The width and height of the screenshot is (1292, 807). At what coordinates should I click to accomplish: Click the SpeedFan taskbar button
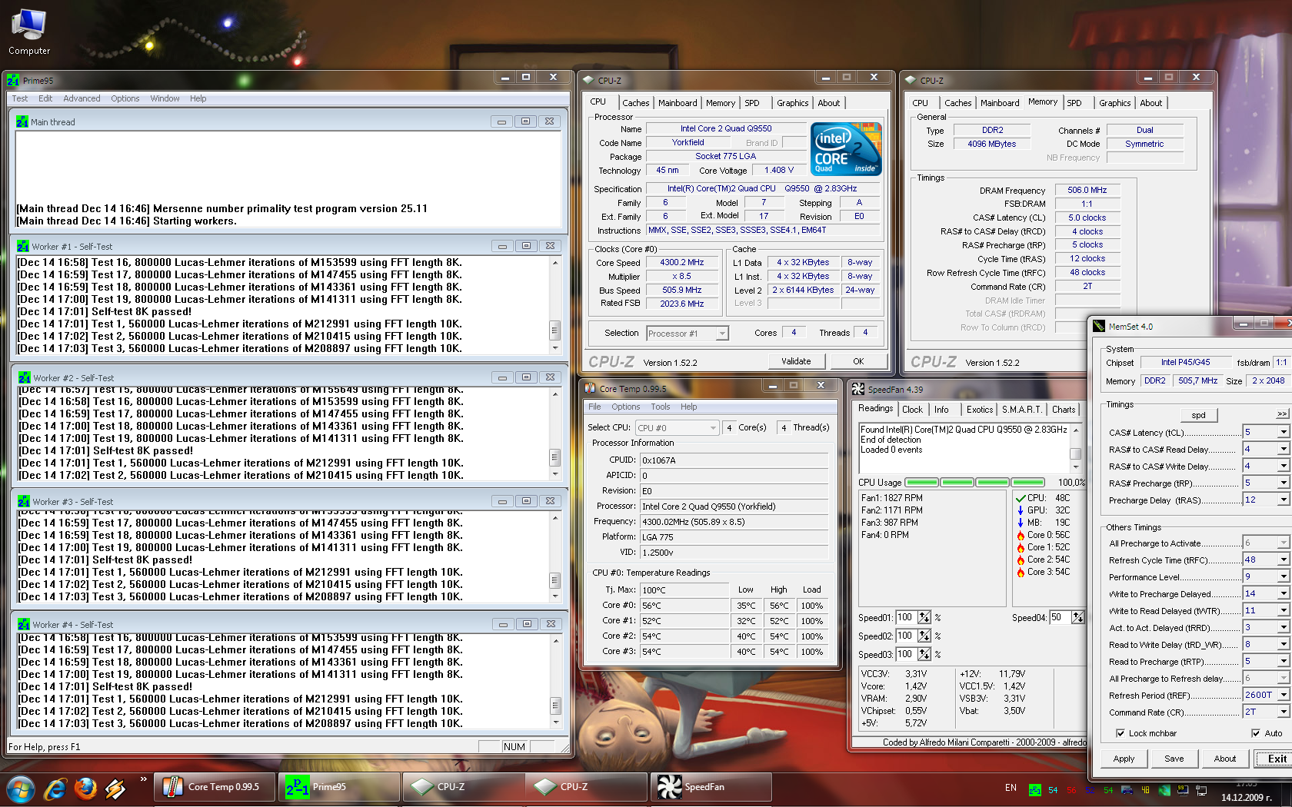(x=711, y=787)
